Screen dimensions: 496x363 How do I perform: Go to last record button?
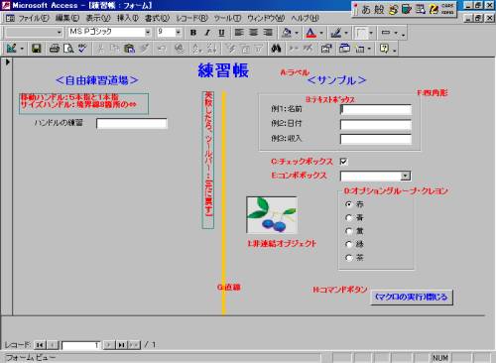click(x=122, y=345)
